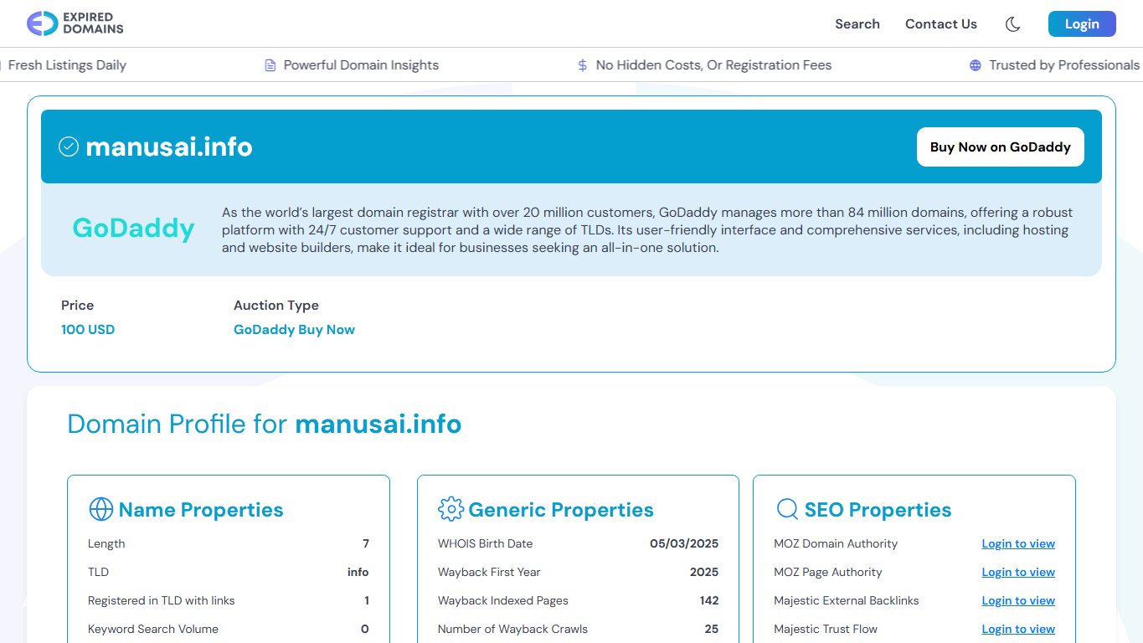The height and width of the screenshot is (643, 1143).
Task: Click the TLD value info
Action: coord(358,572)
